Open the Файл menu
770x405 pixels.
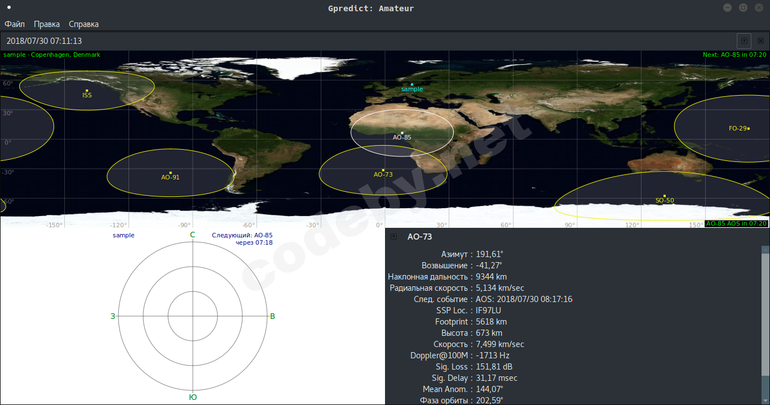pos(15,24)
